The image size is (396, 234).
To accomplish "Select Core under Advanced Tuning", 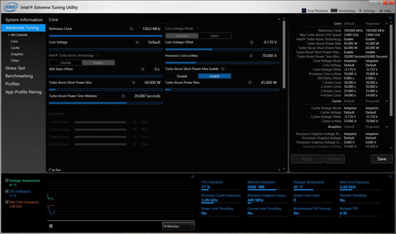I will click(x=14, y=41).
